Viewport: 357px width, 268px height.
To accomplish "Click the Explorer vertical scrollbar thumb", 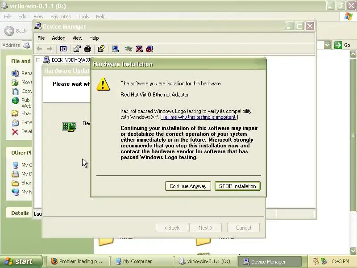I will pos(353,135).
